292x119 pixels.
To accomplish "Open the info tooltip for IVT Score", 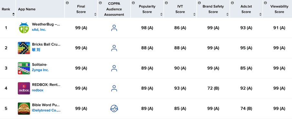I will click(x=167, y=3).
